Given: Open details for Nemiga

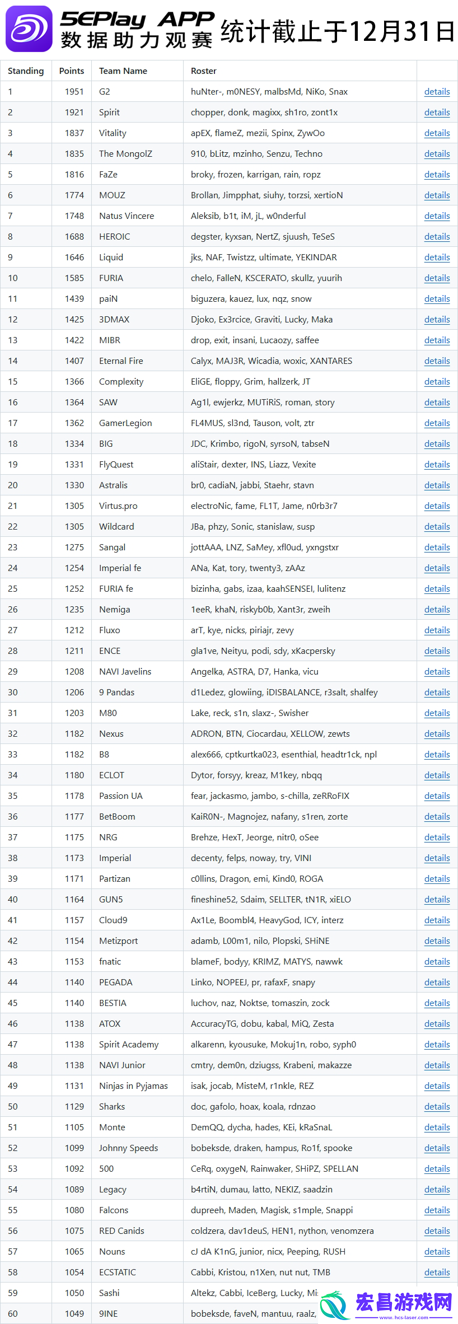Looking at the screenshot, I should pyautogui.click(x=437, y=610).
